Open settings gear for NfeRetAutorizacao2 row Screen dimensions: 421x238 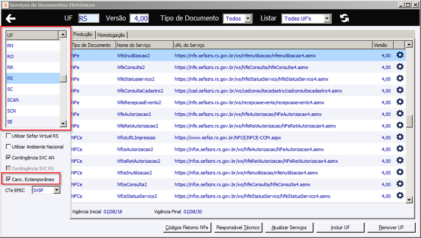pos(400,125)
